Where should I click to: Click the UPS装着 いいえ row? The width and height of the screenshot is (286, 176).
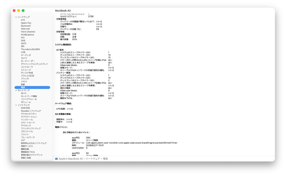click(x=65, y=109)
